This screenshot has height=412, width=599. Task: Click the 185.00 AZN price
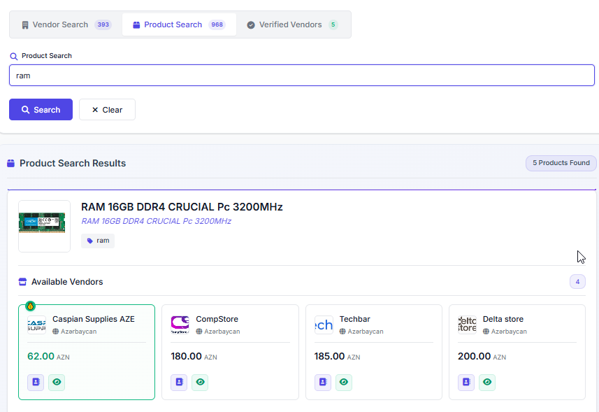tap(338, 357)
